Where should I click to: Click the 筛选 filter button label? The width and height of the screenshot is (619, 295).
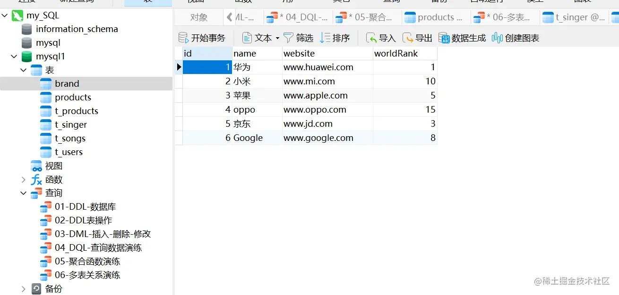[x=305, y=38]
